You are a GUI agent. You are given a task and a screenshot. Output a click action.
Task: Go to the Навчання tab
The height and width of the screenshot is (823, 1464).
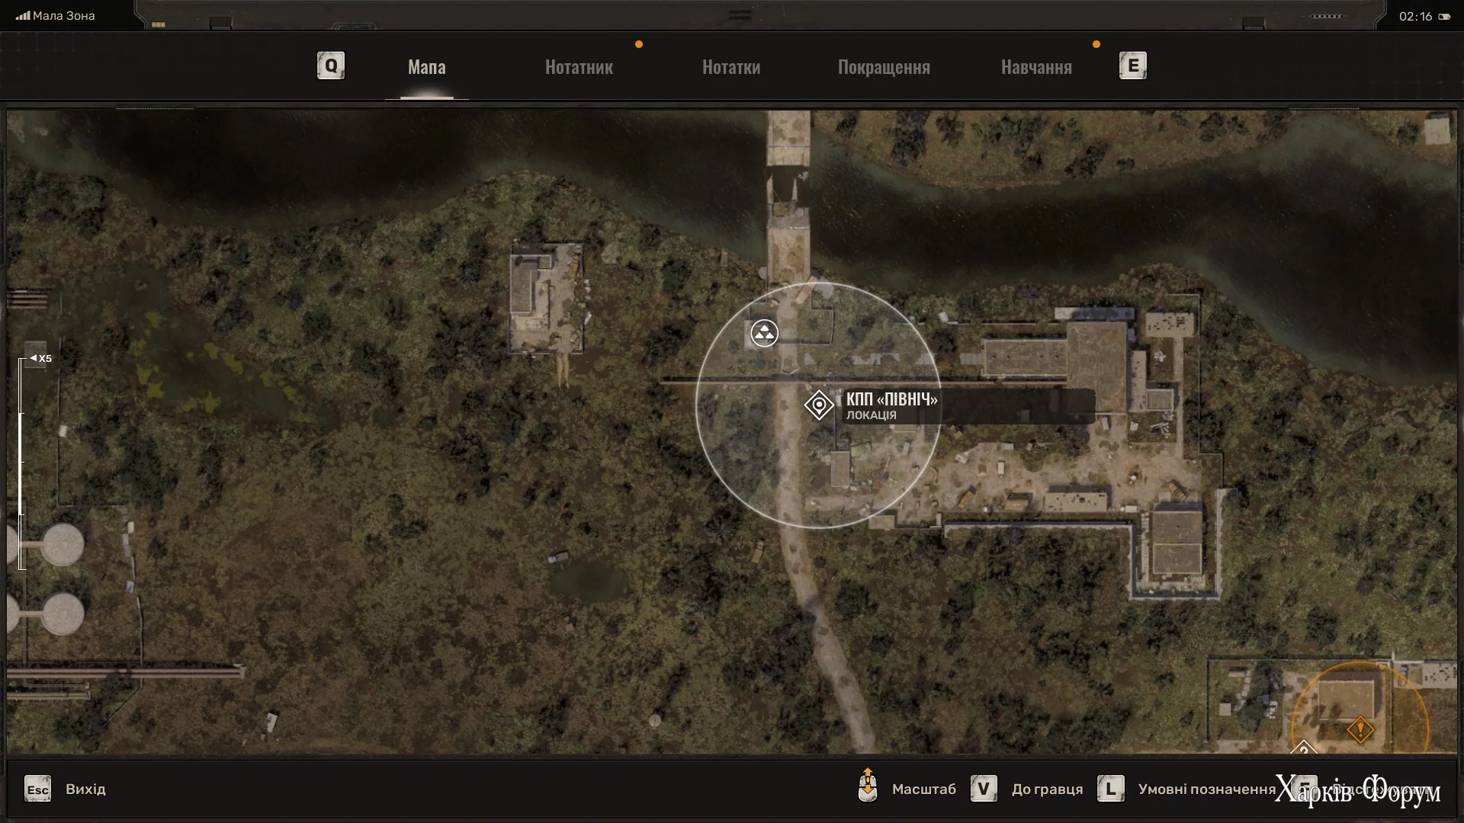1036,67
